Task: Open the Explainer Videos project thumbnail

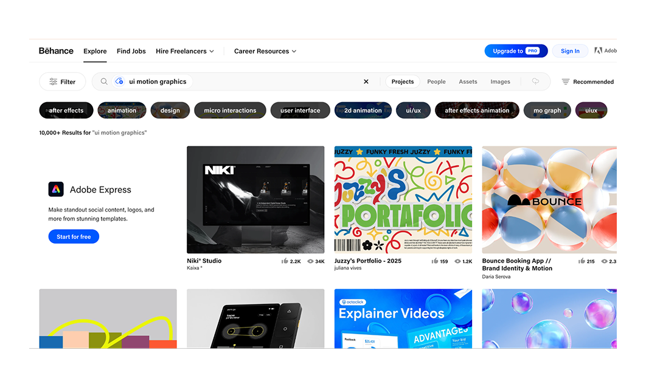Action: 403,319
